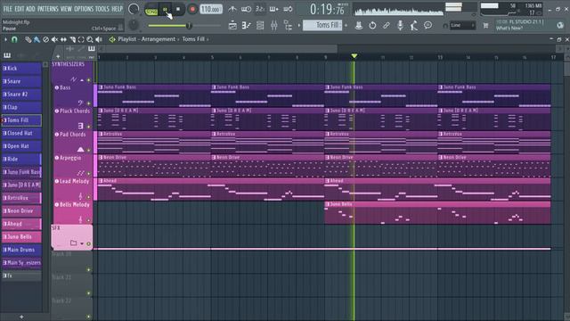The image size is (570, 321).
Task: Click the tempo tapper hat icon
Action: click(x=359, y=25)
